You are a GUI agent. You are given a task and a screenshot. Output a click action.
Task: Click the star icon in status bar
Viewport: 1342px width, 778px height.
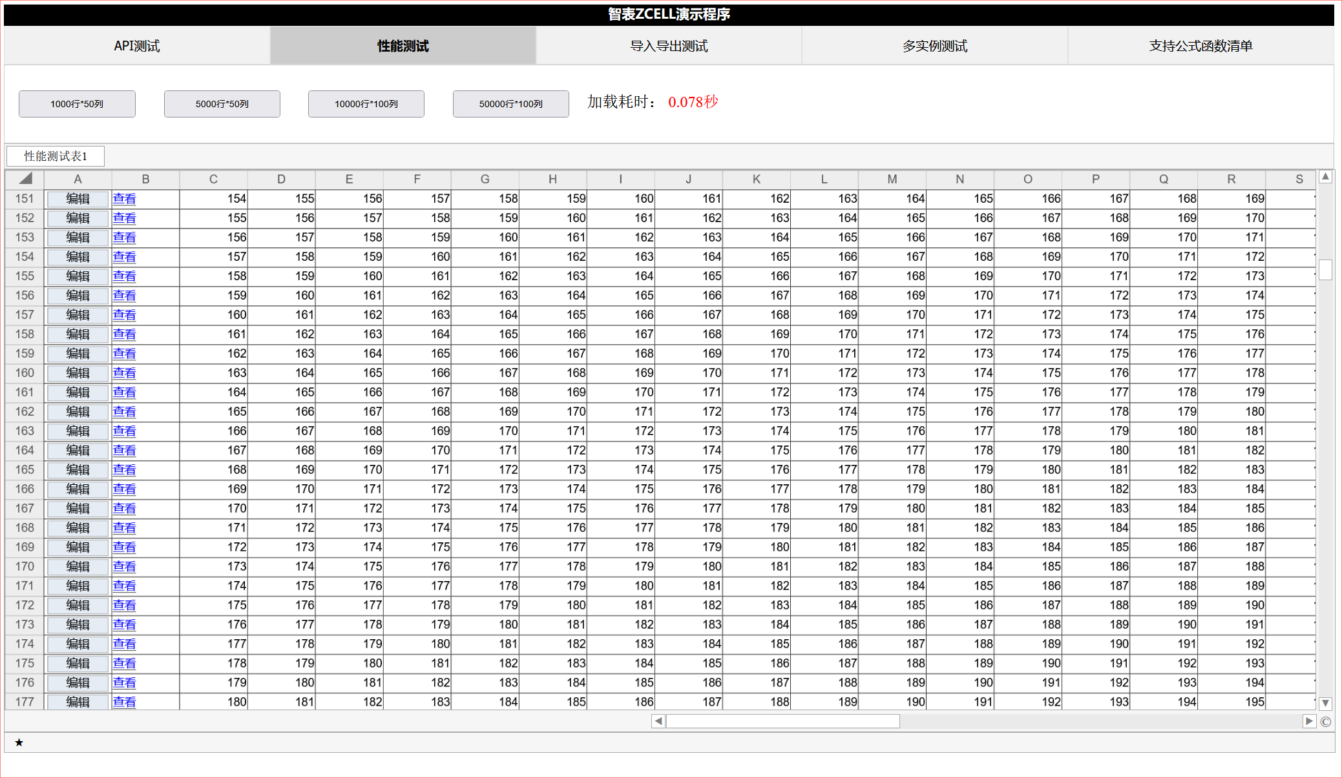pos(19,742)
